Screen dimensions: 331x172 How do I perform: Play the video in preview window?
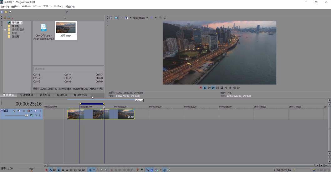(213, 88)
